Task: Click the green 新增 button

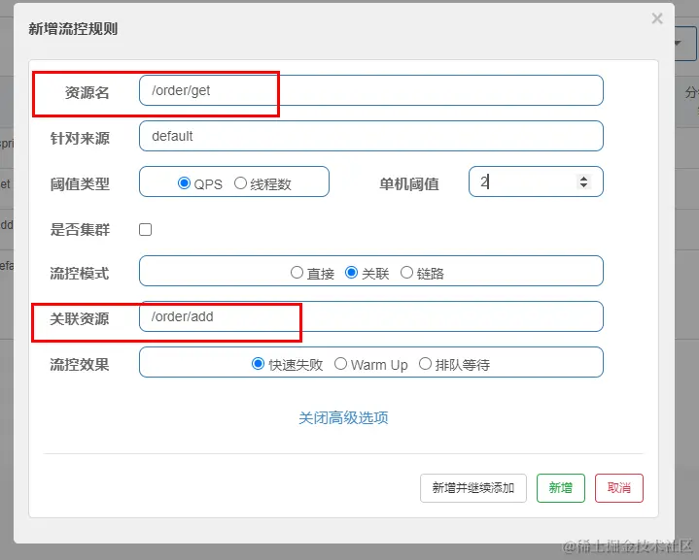Action: click(560, 488)
